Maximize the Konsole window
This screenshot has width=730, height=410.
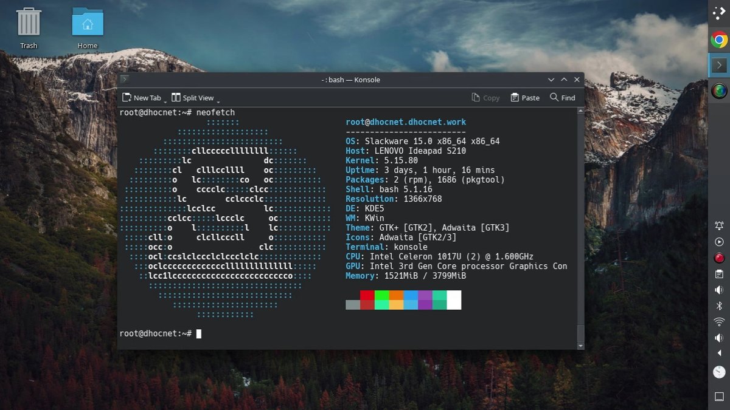[x=564, y=80]
